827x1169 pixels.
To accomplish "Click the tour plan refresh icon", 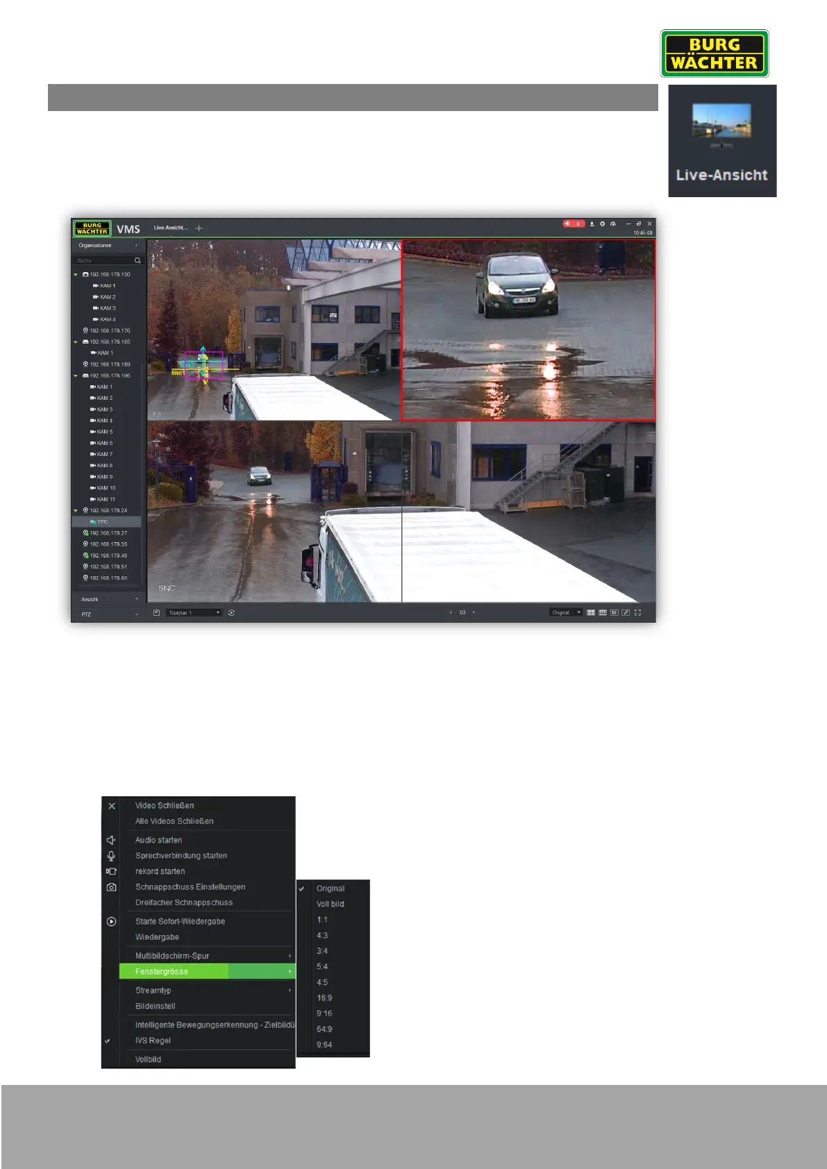I will [231, 613].
